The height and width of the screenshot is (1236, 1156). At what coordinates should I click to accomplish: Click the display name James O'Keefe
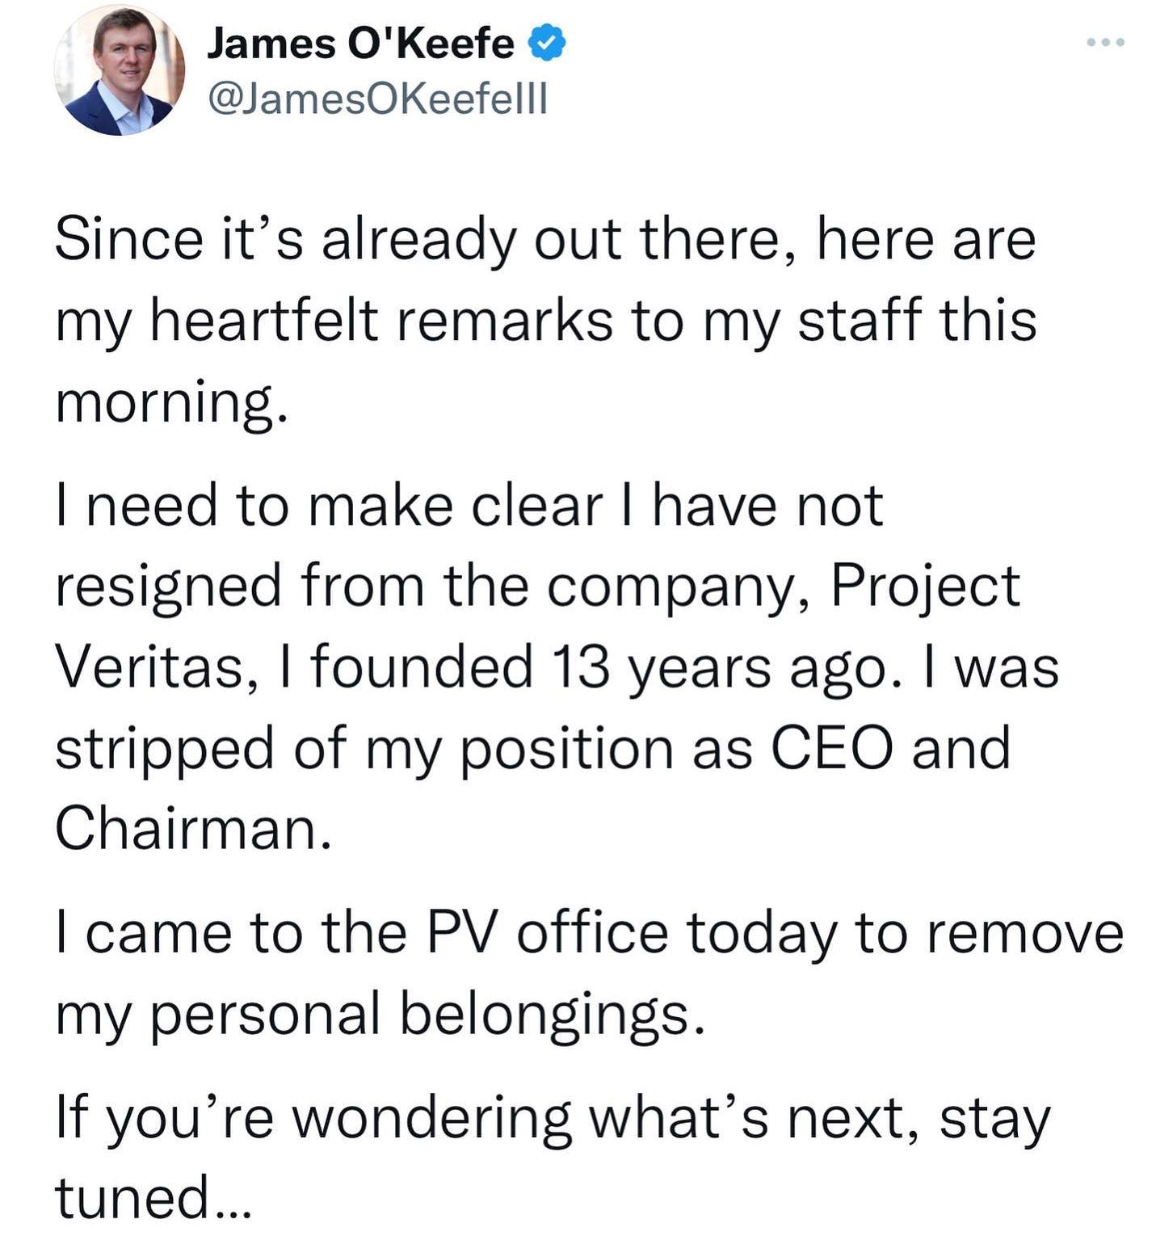[360, 43]
